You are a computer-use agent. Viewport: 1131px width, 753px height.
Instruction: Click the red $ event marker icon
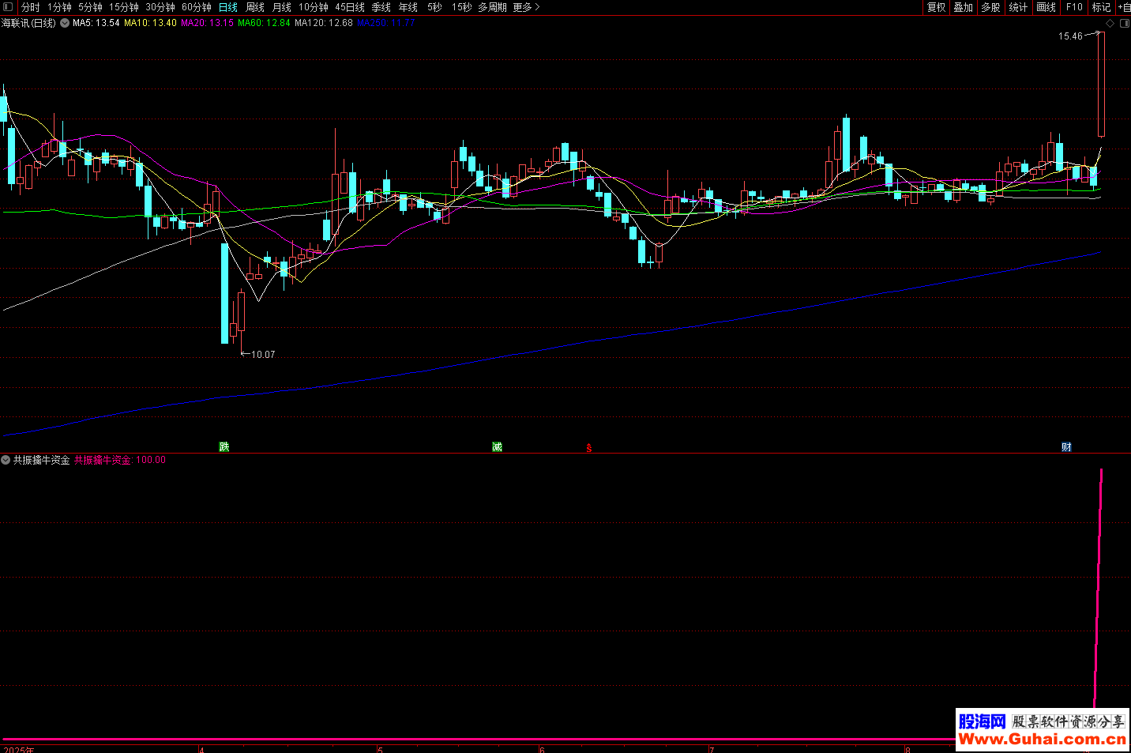pyautogui.click(x=589, y=448)
